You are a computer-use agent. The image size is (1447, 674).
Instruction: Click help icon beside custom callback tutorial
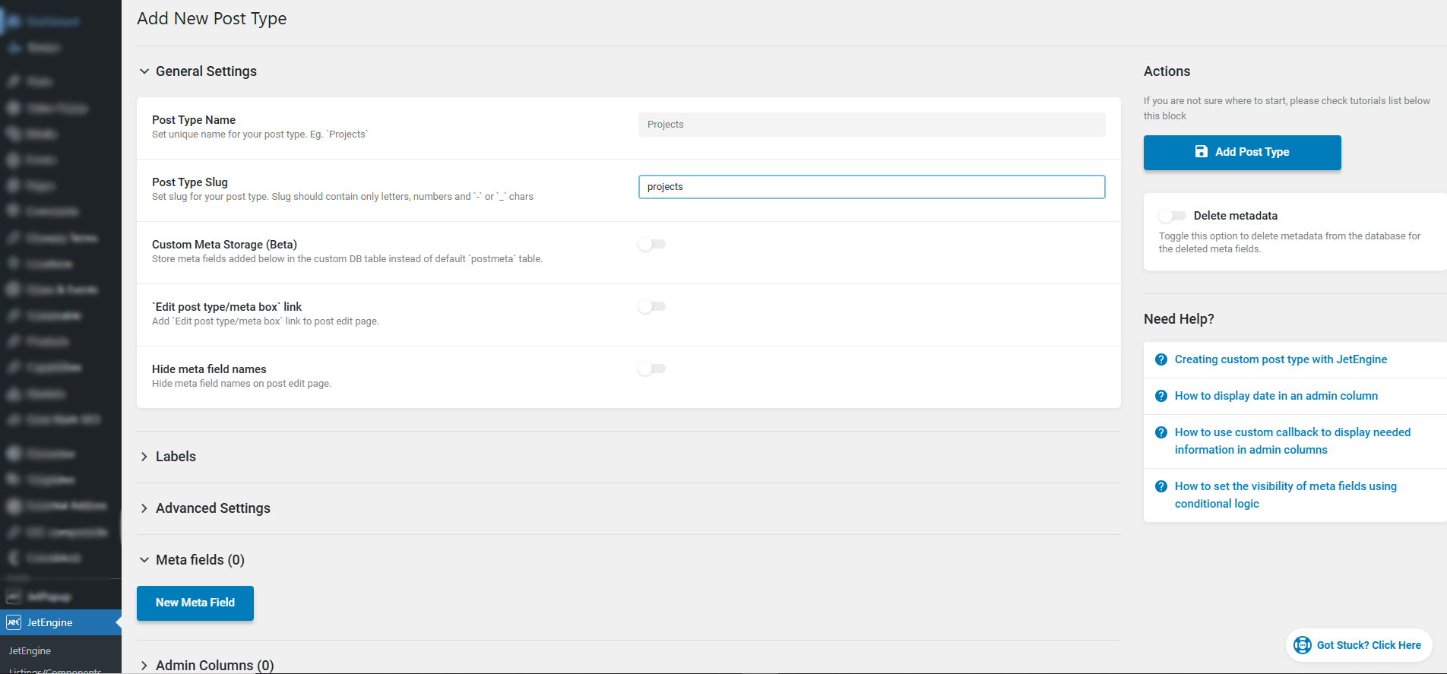coord(1160,432)
